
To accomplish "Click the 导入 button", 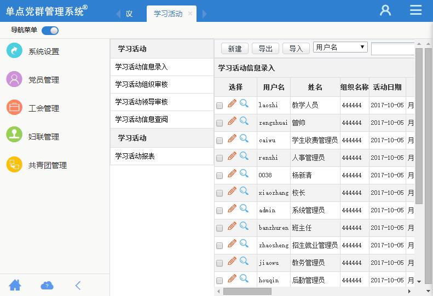I will [296, 49].
